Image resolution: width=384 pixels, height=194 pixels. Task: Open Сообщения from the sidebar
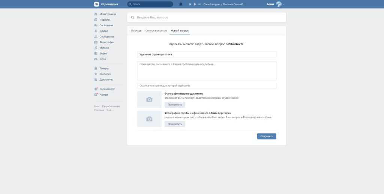(106, 25)
